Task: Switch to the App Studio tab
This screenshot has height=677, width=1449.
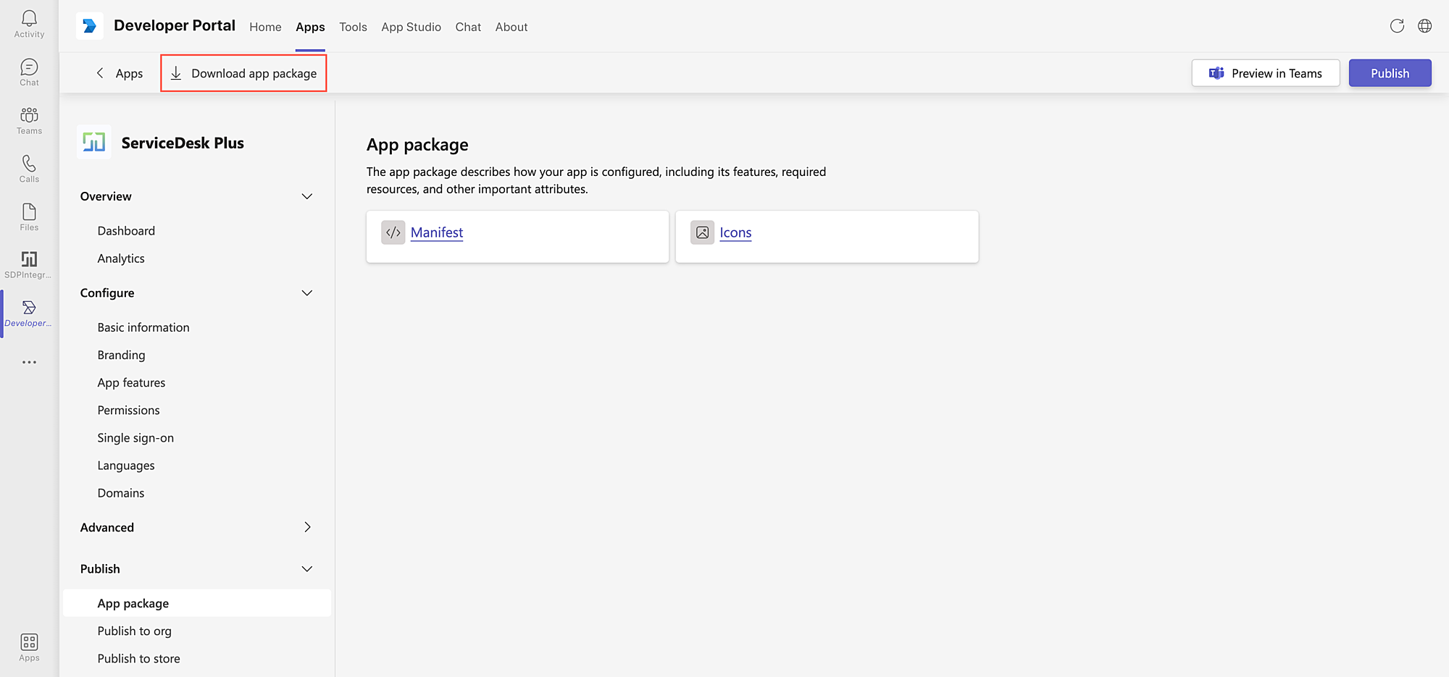Action: (x=411, y=27)
